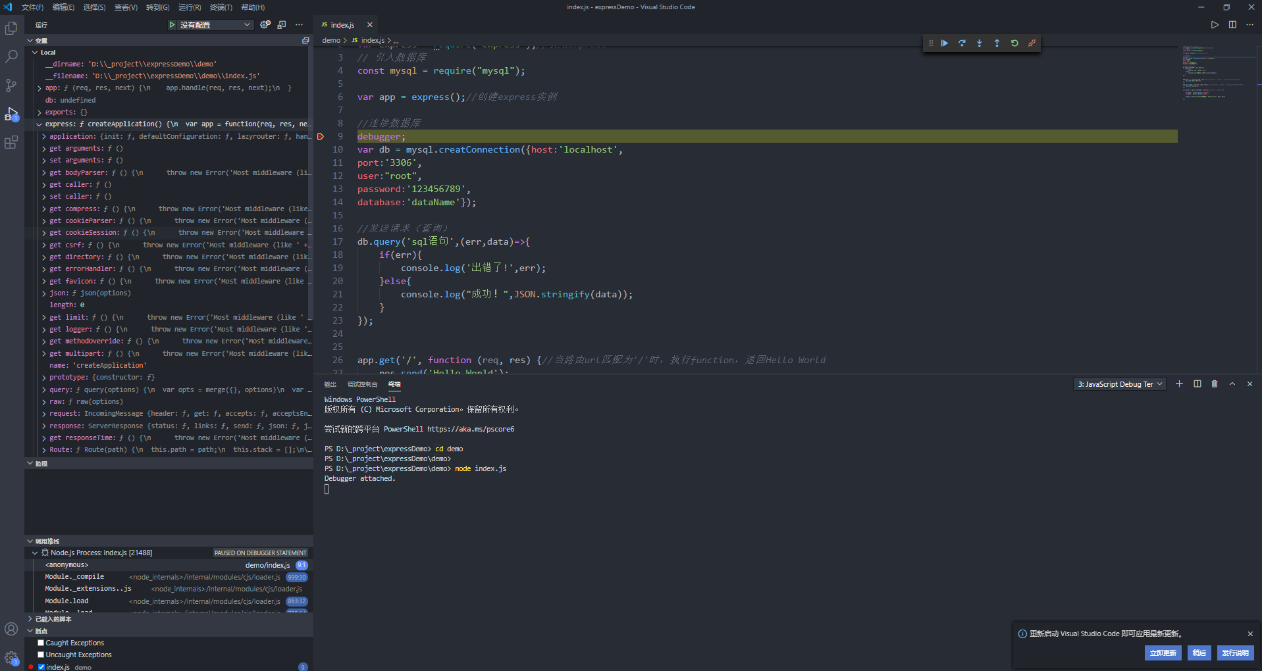Close the bottom terminal panel
Screen dimensions: 1262x671
[x=1249, y=384]
